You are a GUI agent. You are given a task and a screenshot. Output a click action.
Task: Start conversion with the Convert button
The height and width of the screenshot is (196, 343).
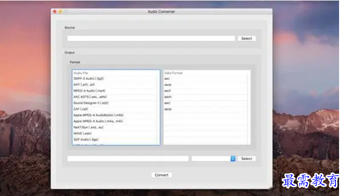(162, 175)
